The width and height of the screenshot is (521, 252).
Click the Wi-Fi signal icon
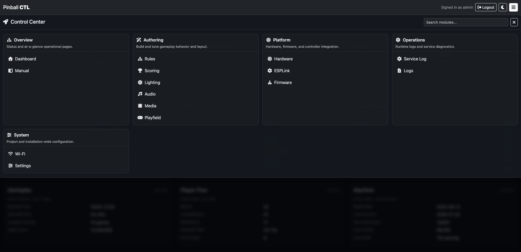[x=11, y=154]
